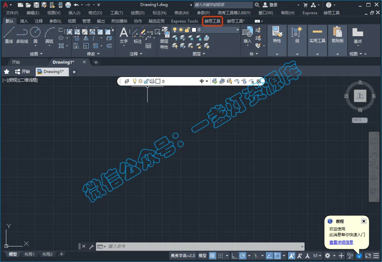Screen dimensions: 382x262
Task: Close the 教程 tutorial popup
Action: point(364,221)
